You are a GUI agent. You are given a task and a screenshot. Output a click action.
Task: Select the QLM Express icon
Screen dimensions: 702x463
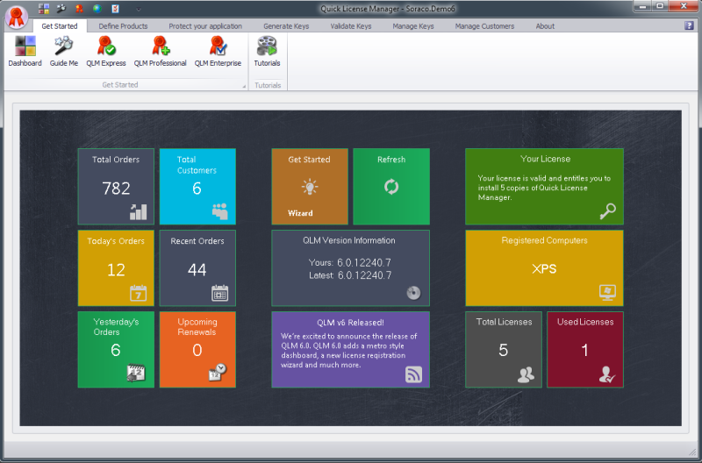coord(106,46)
